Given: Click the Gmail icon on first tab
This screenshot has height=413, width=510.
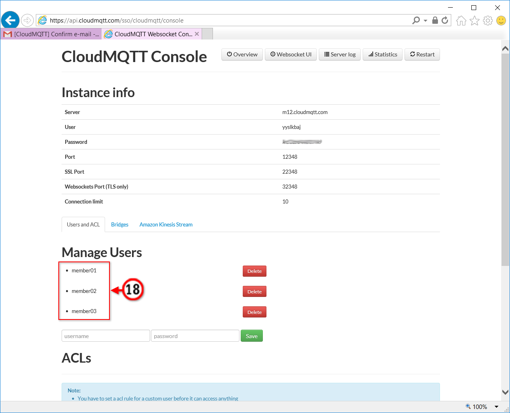Looking at the screenshot, I should (8, 34).
